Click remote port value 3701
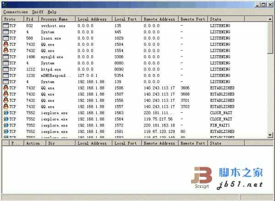Viewport: 275px width, 201px height. 185,100
